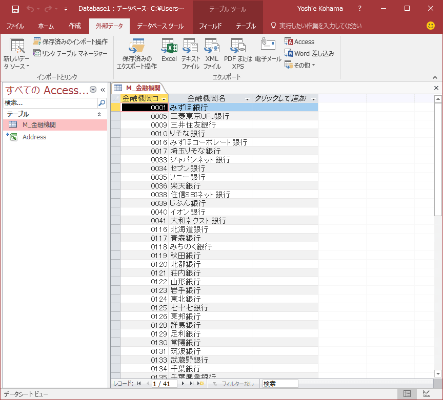The width and height of the screenshot is (443, 400).
Task: Close the M_金融機関 table window
Action: (x=436, y=88)
